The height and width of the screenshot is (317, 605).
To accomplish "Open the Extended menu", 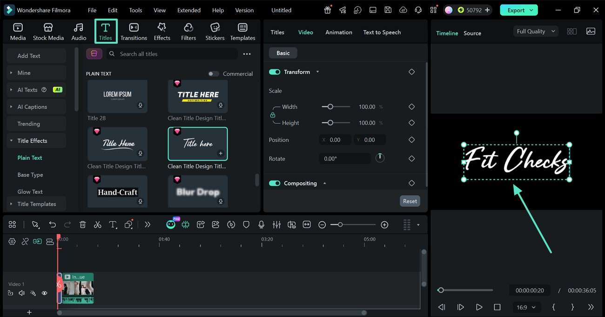I will click(x=189, y=10).
